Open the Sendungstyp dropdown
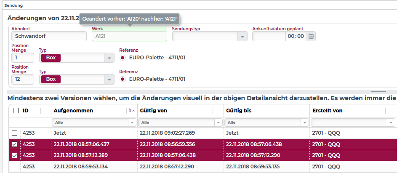 click(242, 37)
